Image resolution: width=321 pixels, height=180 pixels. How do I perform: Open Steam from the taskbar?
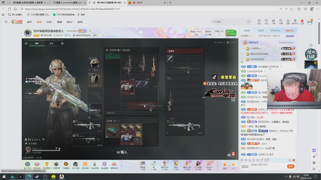click(x=37, y=177)
